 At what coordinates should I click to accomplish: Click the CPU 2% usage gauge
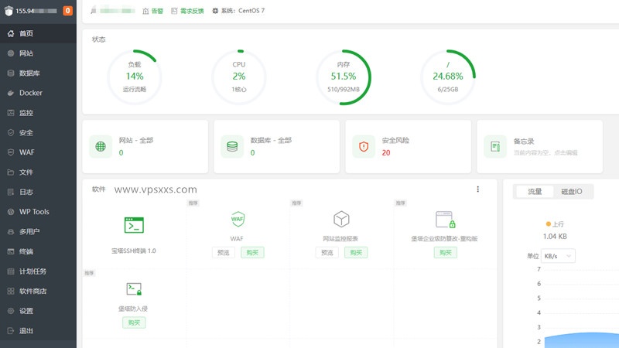pyautogui.click(x=239, y=77)
